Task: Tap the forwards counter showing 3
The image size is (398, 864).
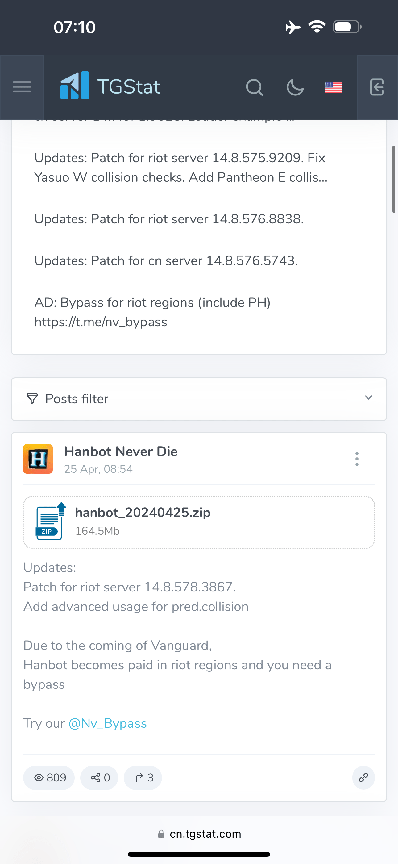Action: (143, 777)
